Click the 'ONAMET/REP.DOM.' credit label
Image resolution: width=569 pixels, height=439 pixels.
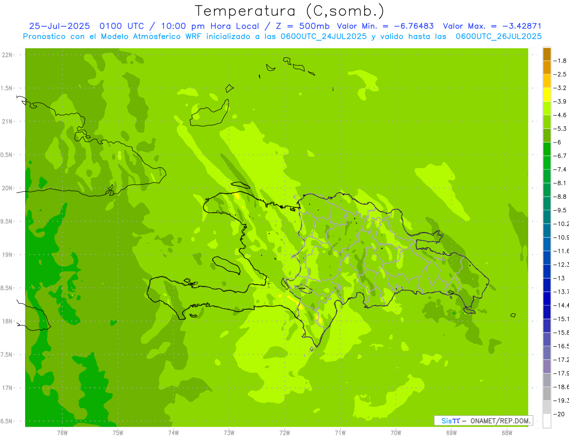(500, 421)
